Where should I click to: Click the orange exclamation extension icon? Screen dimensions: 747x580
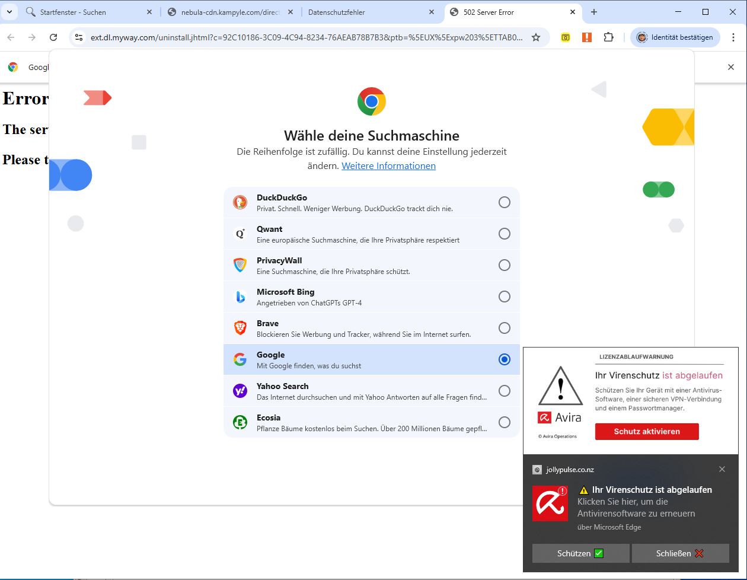587,37
